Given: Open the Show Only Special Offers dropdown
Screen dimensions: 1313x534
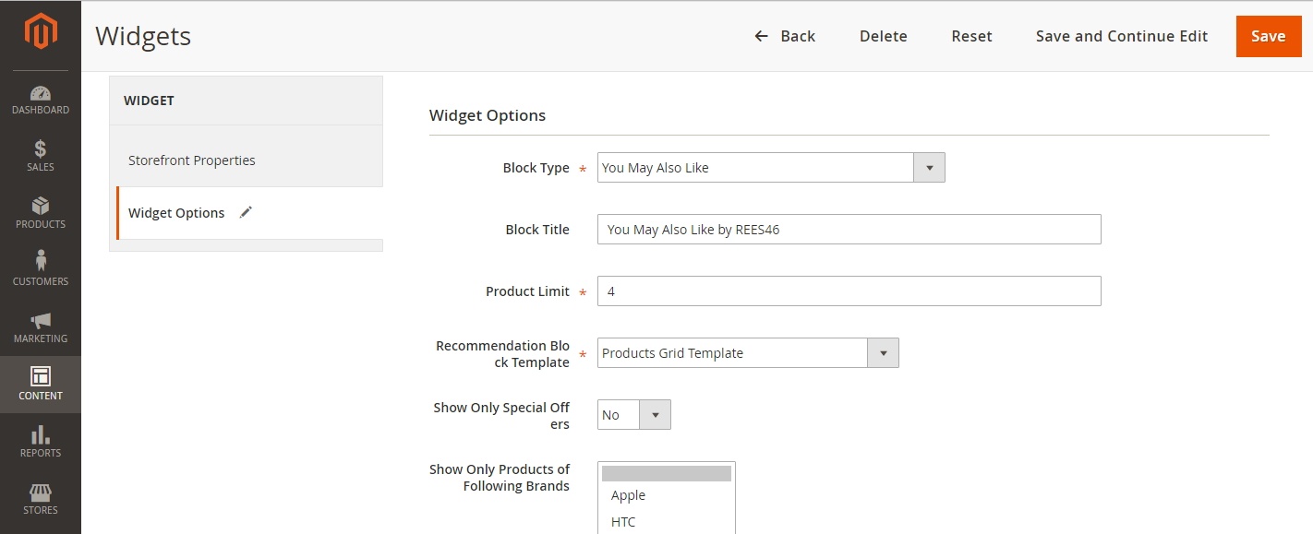Looking at the screenshot, I should click(656, 414).
